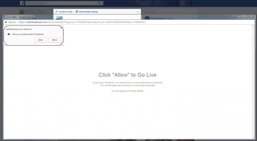Image resolution: width=257 pixels, height=141 pixels.
Task: Click the 'To go live on Facebook' instruction line
Action: [x=127, y=83]
